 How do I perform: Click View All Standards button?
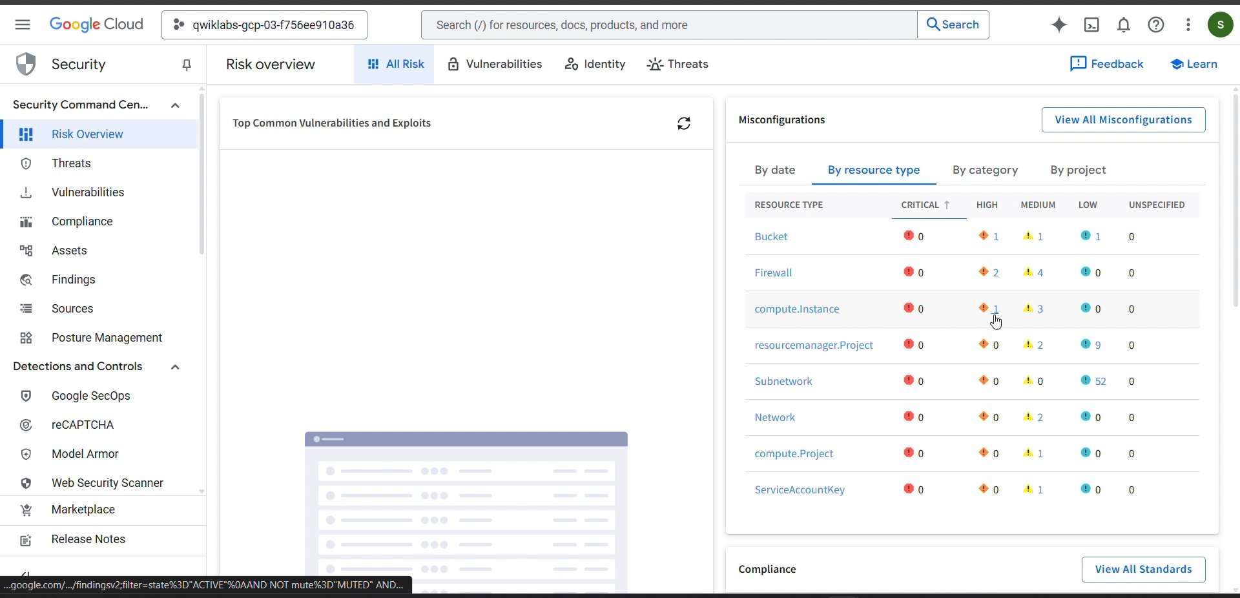(1143, 569)
